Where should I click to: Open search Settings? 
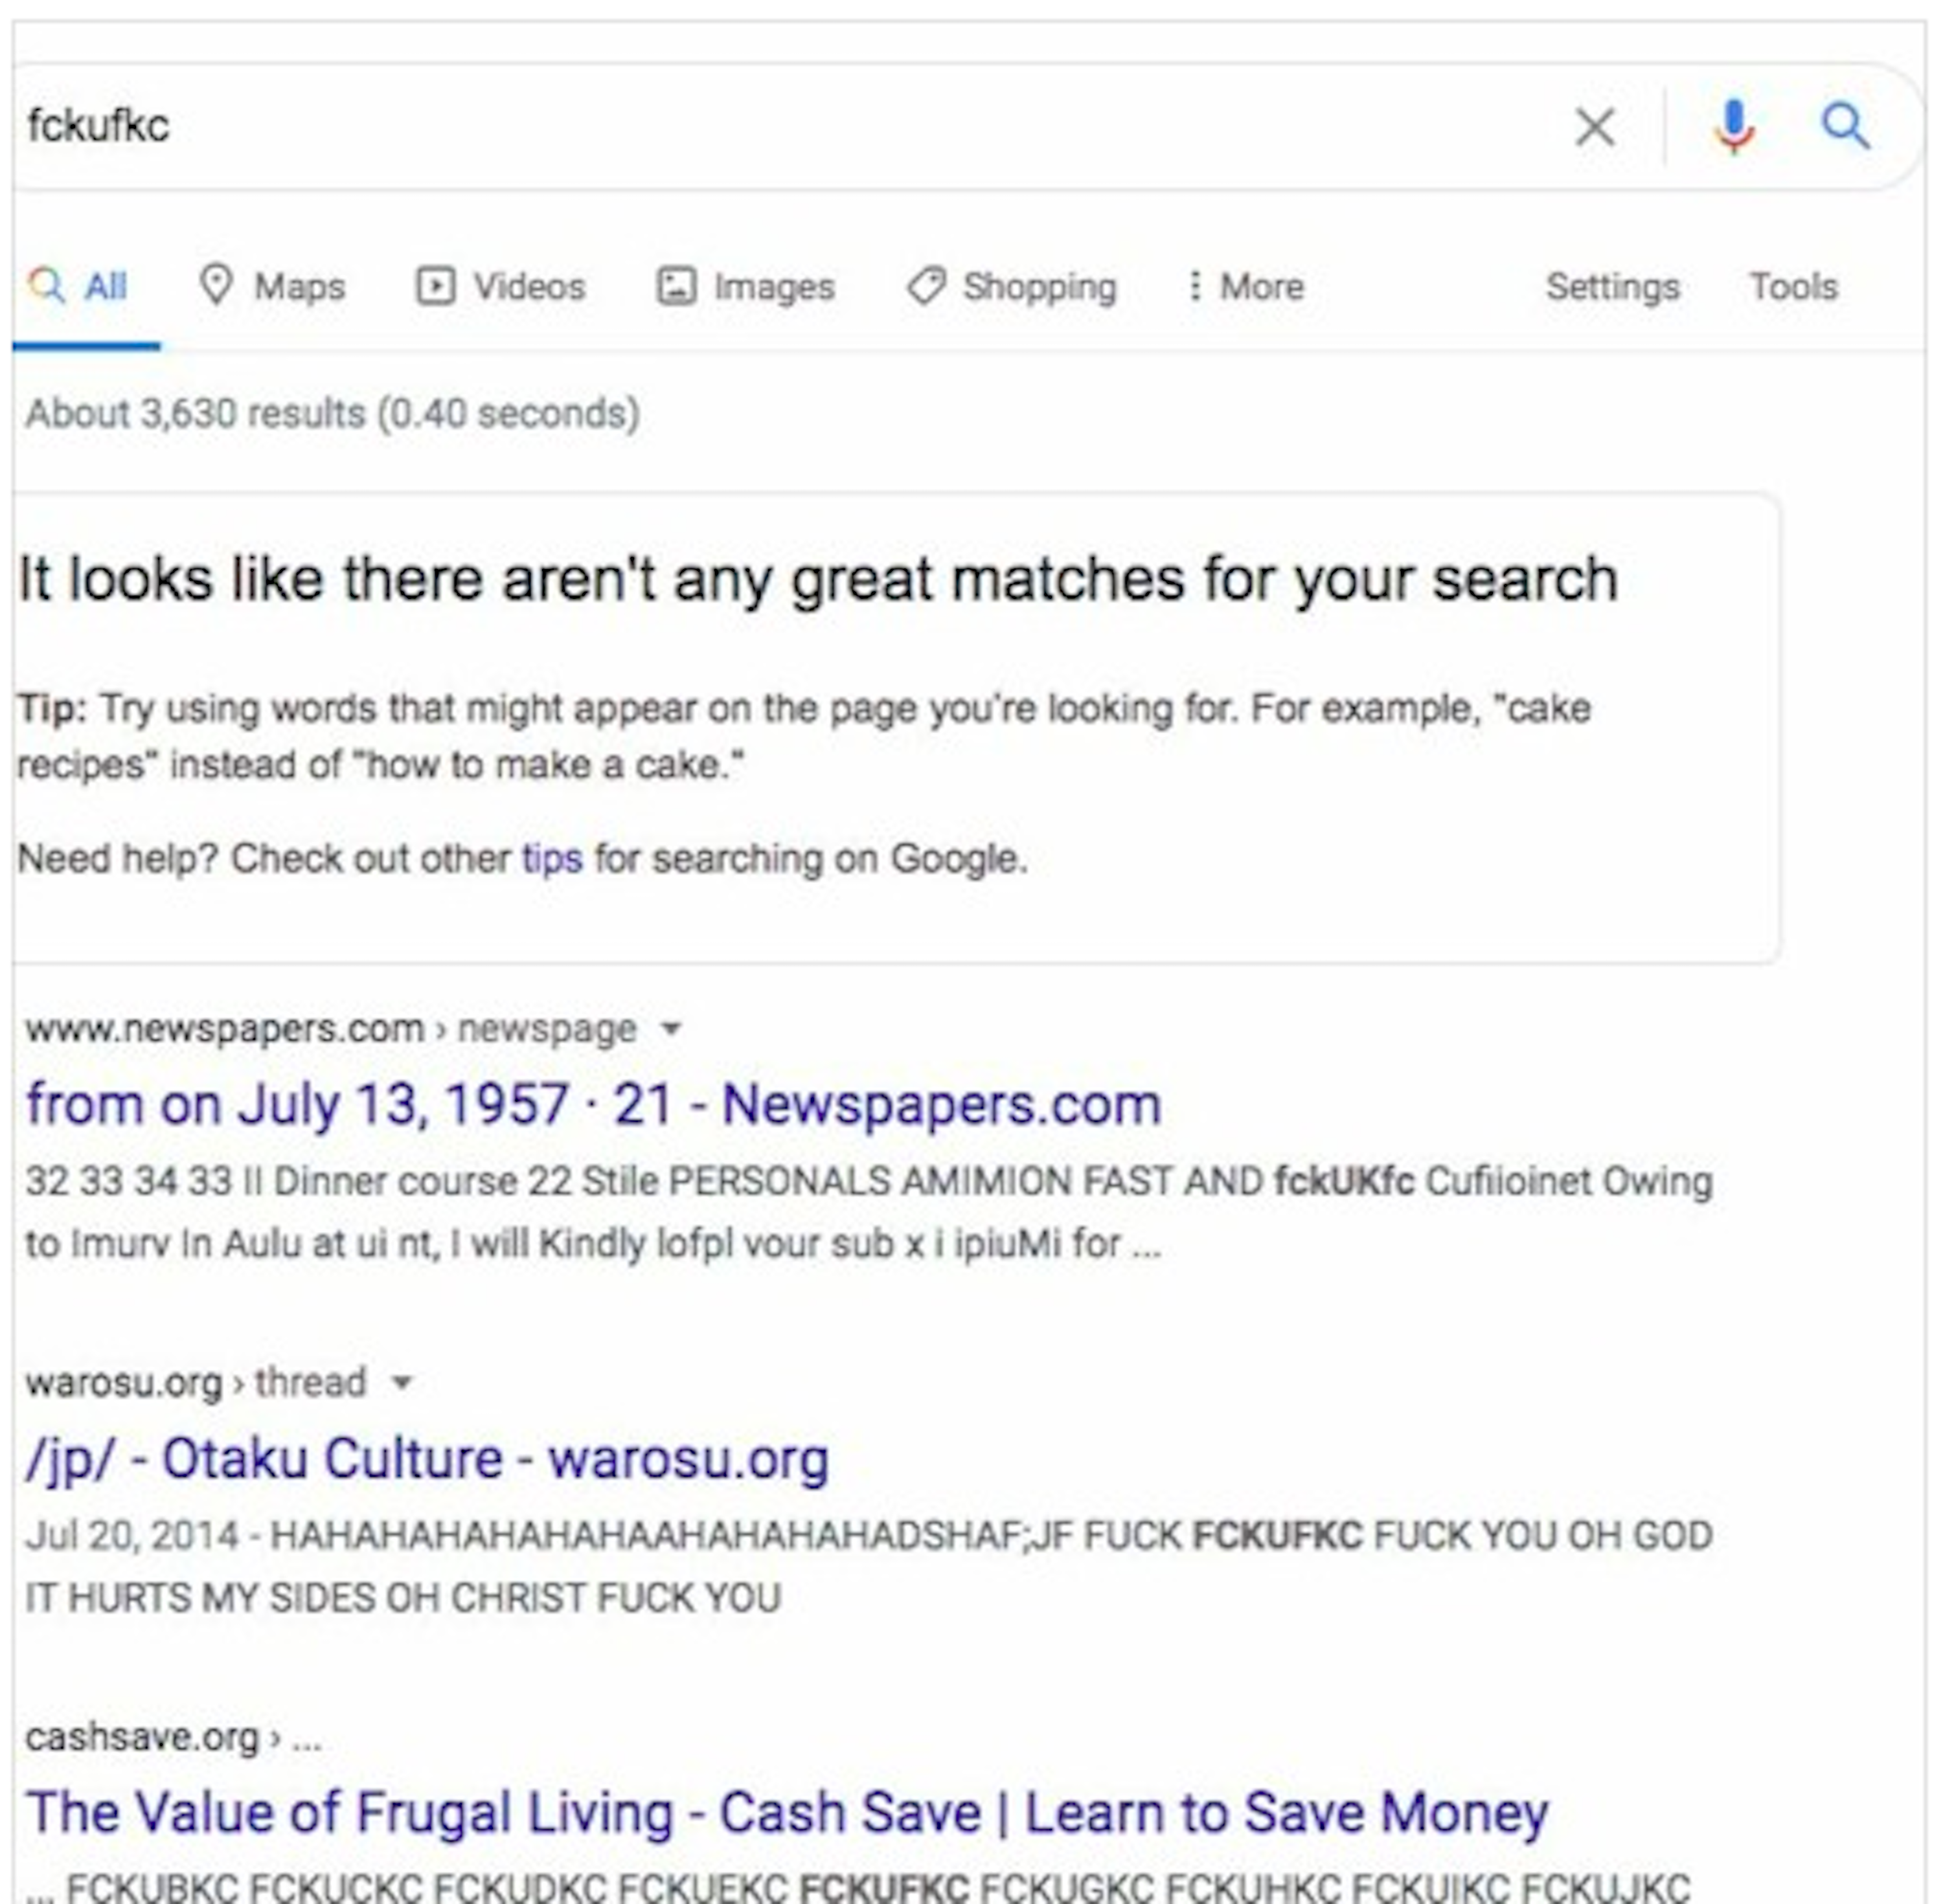[x=1612, y=287]
